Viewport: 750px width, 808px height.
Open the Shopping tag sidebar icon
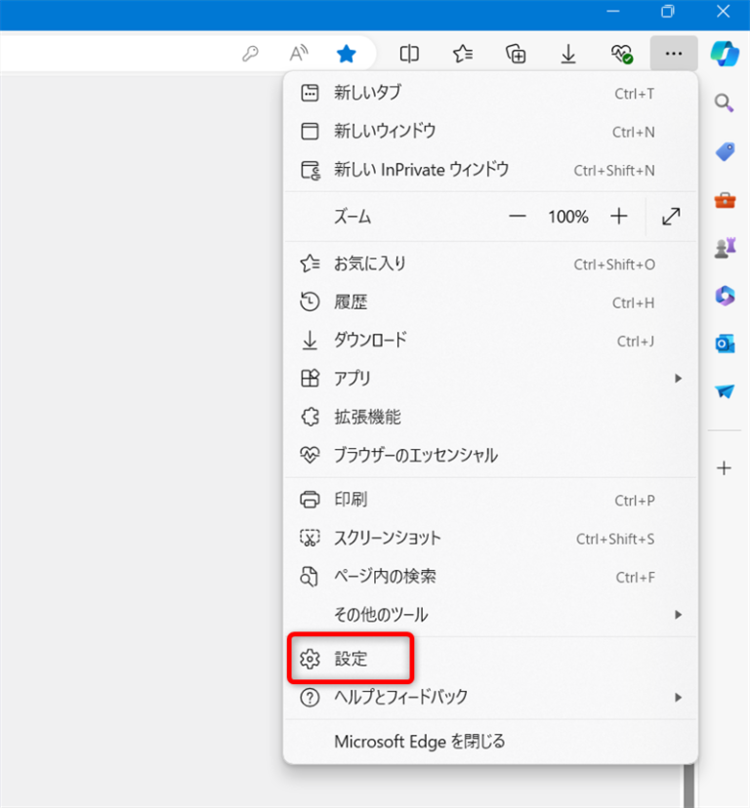pos(725,151)
